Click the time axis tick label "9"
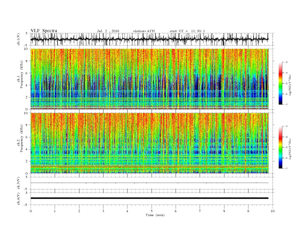 (248, 211)
